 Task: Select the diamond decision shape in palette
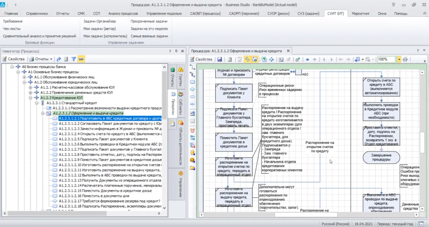coord(192,89)
